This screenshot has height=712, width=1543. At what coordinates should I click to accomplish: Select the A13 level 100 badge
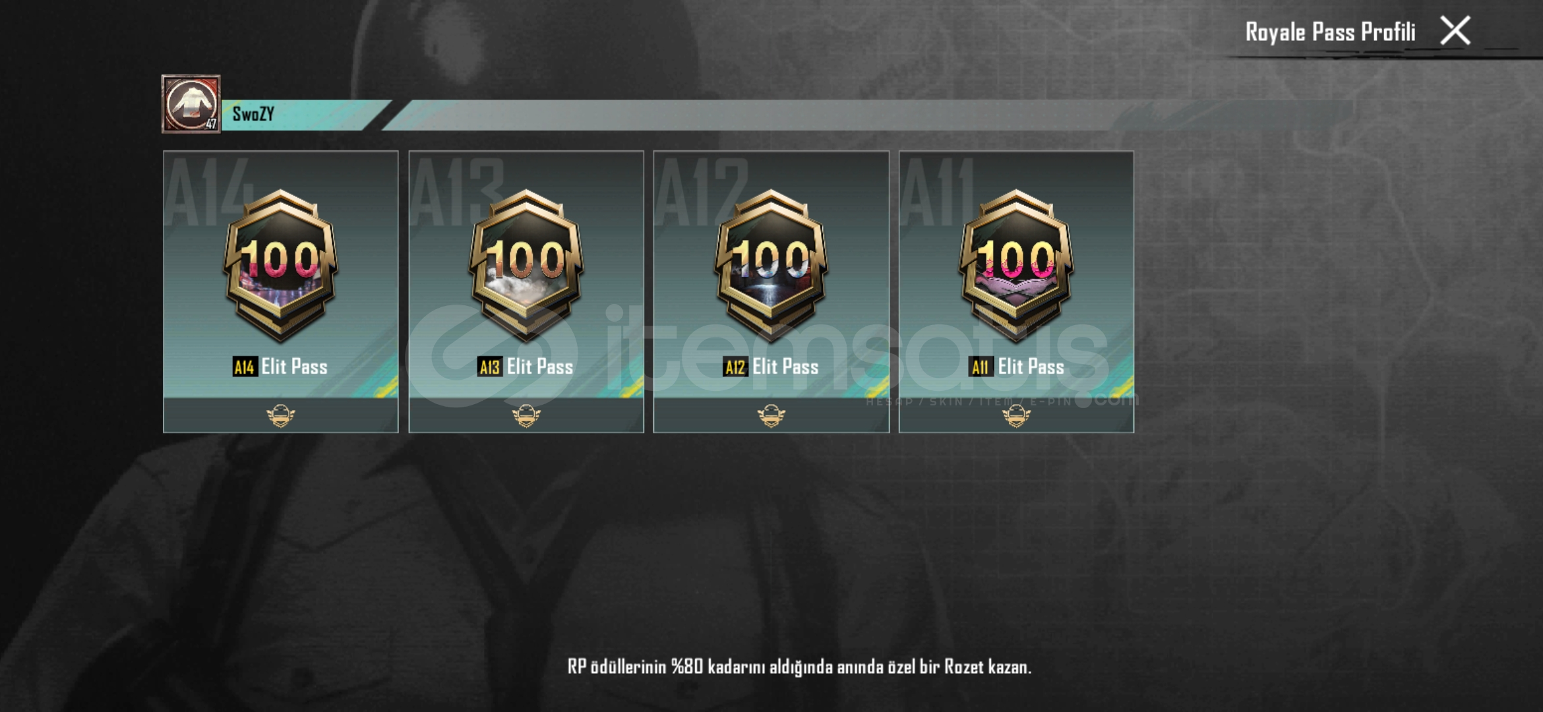click(526, 265)
